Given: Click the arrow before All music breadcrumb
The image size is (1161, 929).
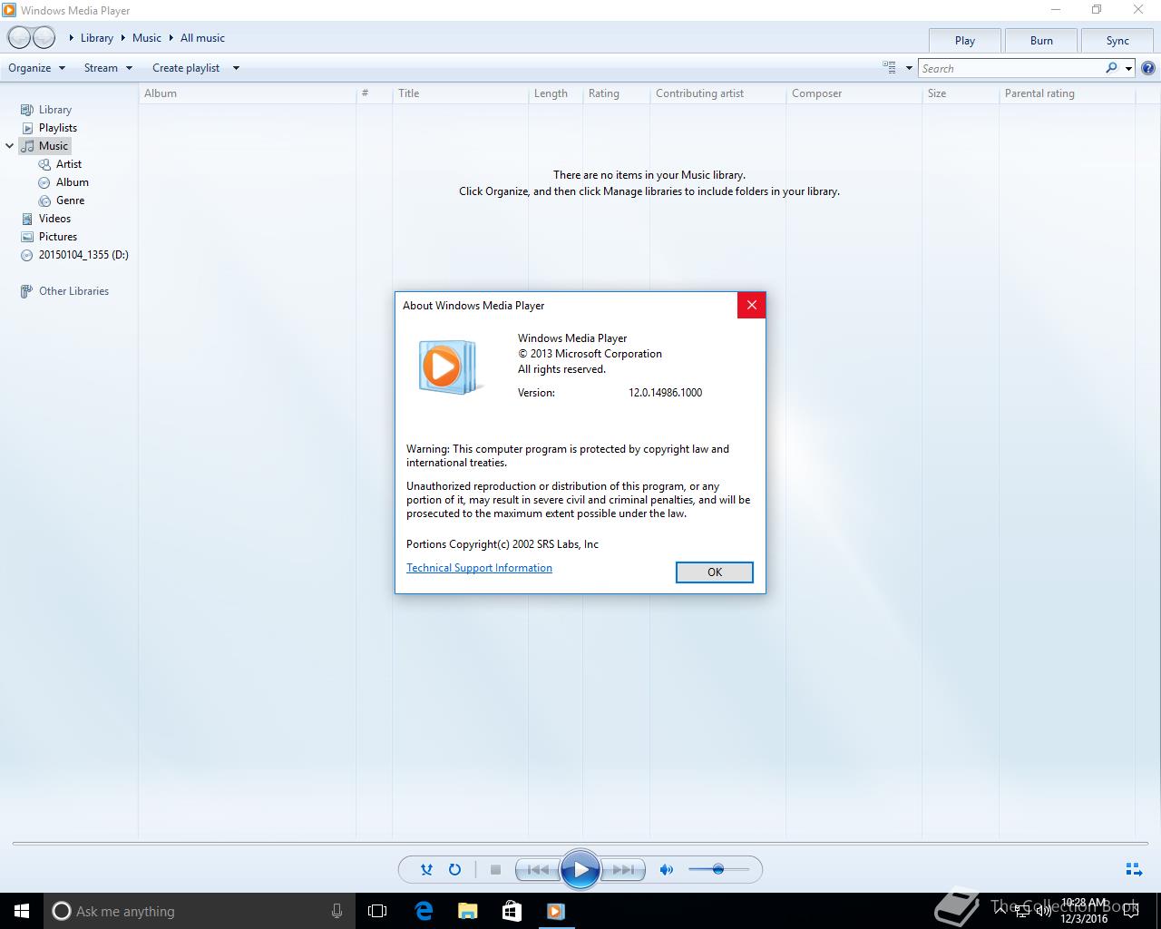Looking at the screenshot, I should pyautogui.click(x=171, y=38).
